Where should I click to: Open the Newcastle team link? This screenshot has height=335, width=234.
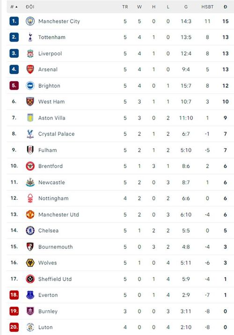tap(51, 182)
